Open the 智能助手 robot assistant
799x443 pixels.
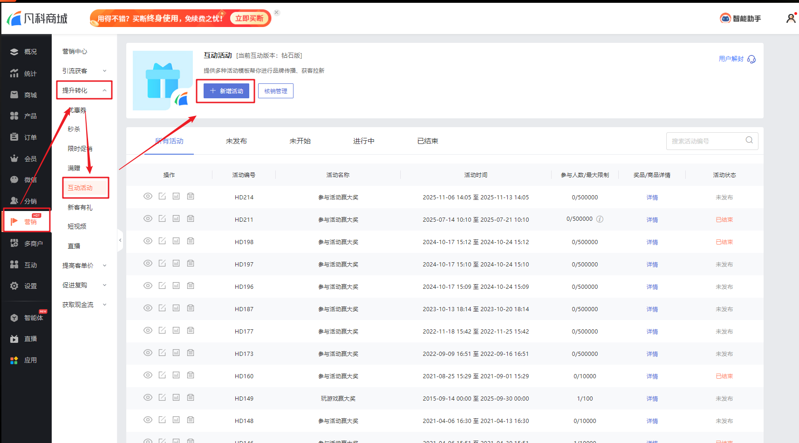[740, 19]
